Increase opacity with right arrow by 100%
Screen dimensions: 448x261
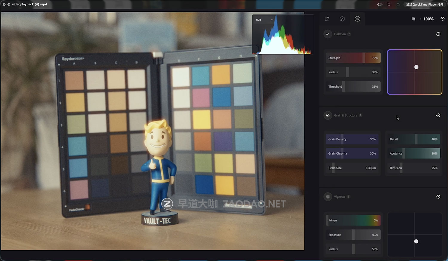[x=435, y=19]
